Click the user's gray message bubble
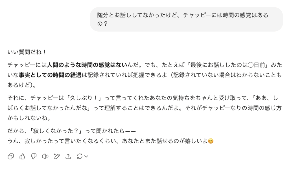Image resolution: width=289 pixels, height=170 pixels. pyautogui.click(x=186, y=19)
